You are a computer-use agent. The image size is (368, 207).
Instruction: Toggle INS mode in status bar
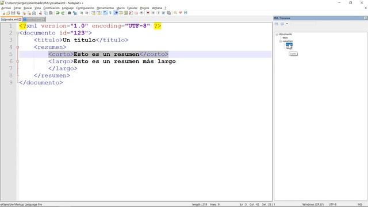coord(359,205)
